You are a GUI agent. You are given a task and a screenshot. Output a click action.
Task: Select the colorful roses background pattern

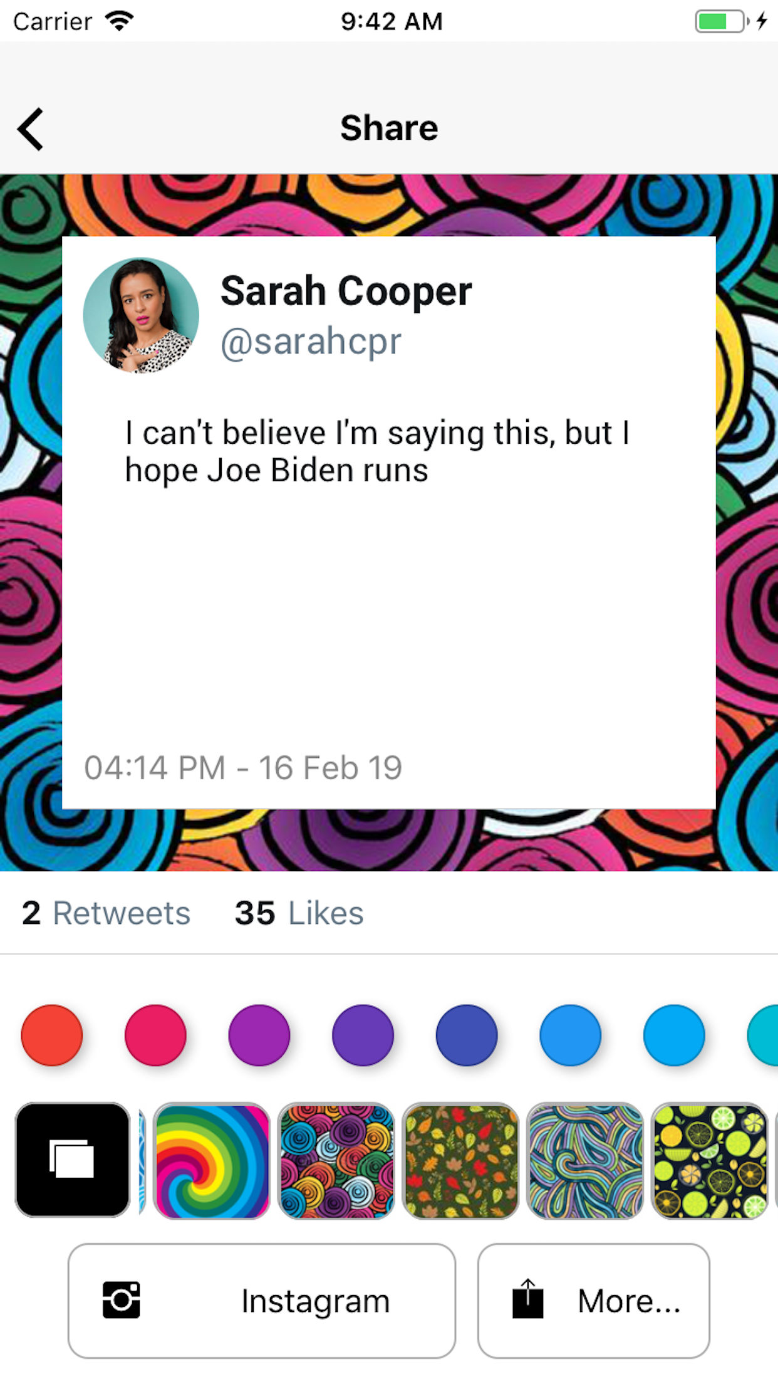click(336, 1160)
